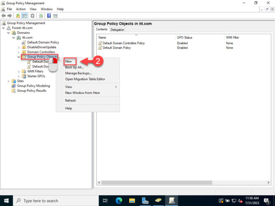Sort by the Name column header
The image size is (275, 206).
tap(136, 38)
